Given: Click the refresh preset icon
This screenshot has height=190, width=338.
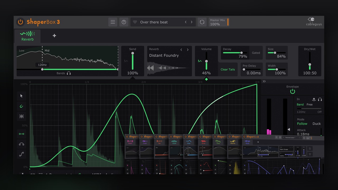Looking at the screenshot, I should (x=202, y=22).
